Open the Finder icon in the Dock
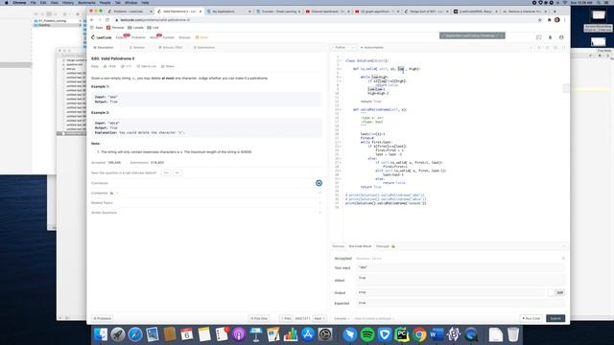 pos(101,334)
